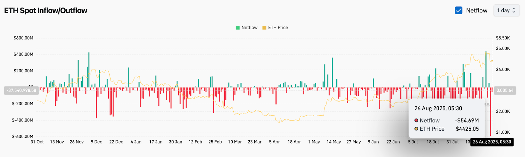Click the 31 Oct date on x-axis
This screenshot has width=525, height=157.
(x=37, y=142)
